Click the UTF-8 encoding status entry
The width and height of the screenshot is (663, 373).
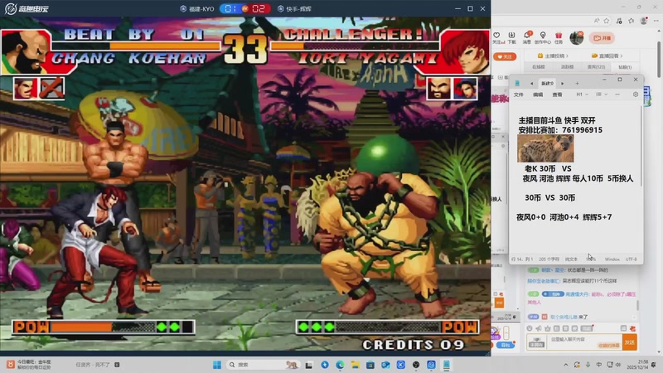pyautogui.click(x=631, y=259)
